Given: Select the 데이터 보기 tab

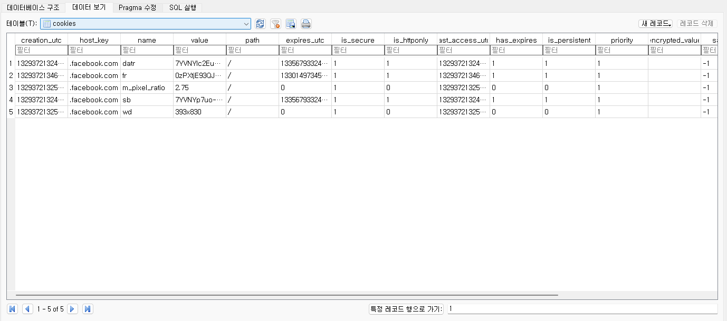Looking at the screenshot, I should point(89,7).
